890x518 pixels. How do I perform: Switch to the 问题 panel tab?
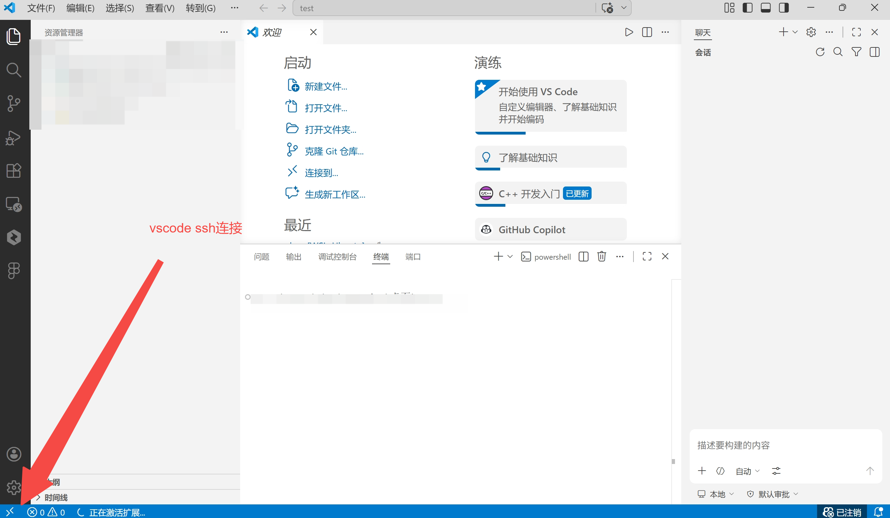261,257
